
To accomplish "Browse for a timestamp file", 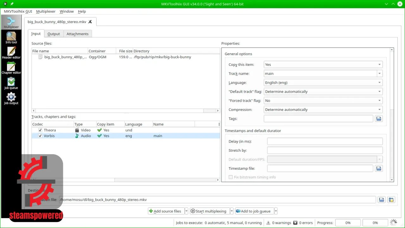I will [379, 168].
